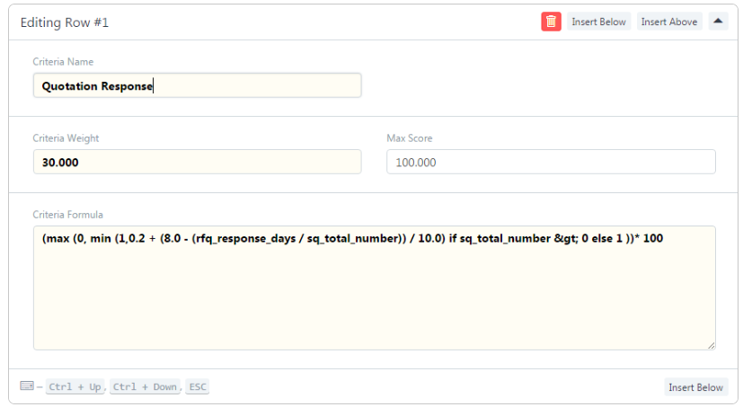
Task: Click the Ctrl + Down shortcut hint
Action: [x=145, y=387]
